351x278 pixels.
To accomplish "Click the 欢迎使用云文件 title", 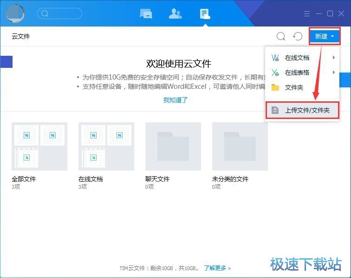I will click(179, 64).
